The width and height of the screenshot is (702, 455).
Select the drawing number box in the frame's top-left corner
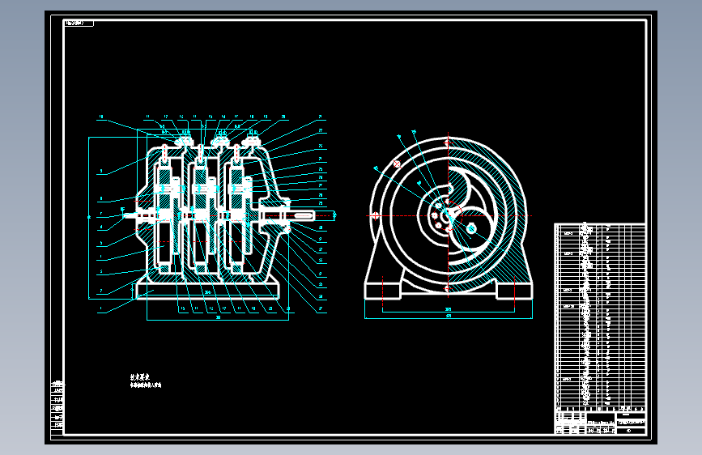click(79, 23)
